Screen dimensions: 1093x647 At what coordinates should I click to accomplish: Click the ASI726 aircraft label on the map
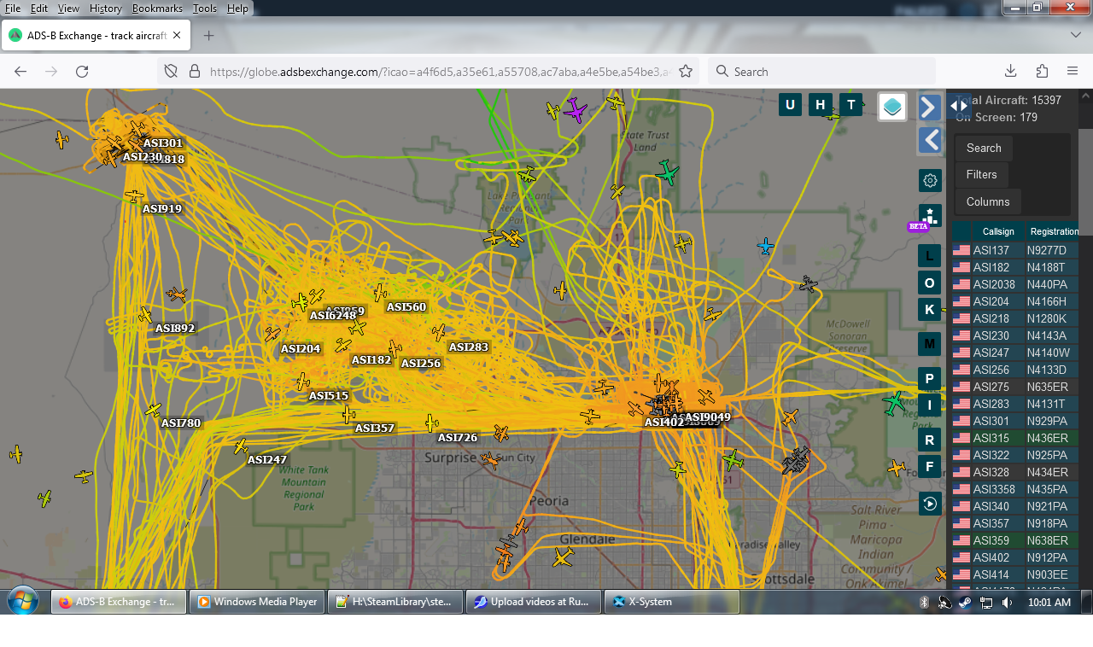[x=458, y=438]
